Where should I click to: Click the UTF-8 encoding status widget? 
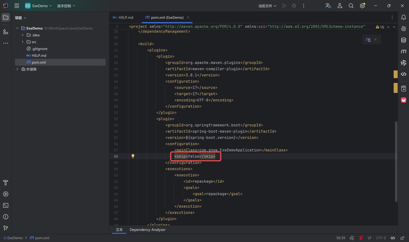(381, 238)
